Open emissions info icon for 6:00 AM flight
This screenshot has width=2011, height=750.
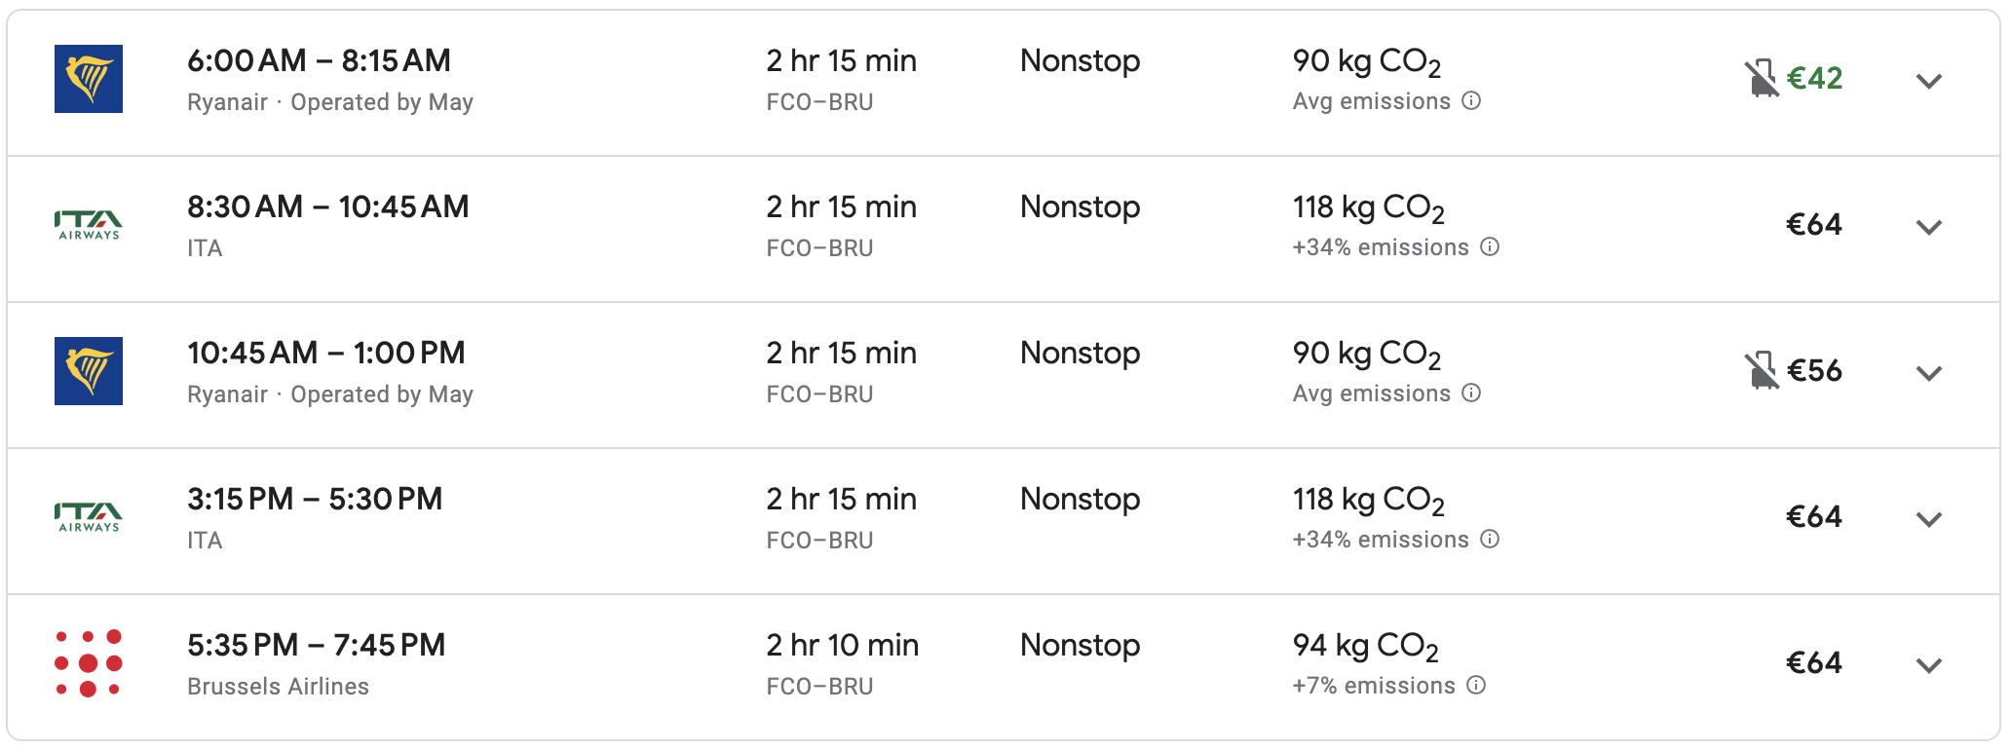1472,101
